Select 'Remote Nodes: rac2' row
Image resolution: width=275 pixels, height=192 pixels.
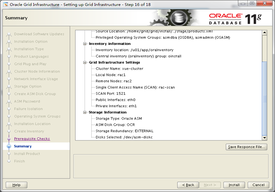click(x=114, y=81)
